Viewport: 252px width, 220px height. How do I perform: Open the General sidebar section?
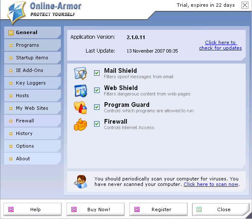[32, 32]
